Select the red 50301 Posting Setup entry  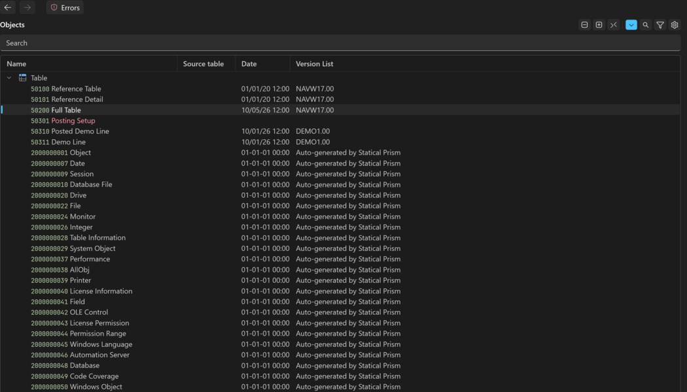[63, 121]
